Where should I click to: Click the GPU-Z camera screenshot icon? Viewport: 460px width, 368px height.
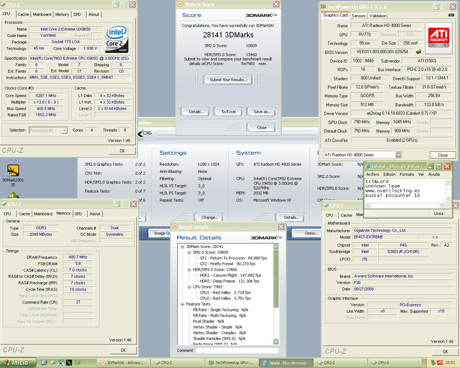pos(451,15)
